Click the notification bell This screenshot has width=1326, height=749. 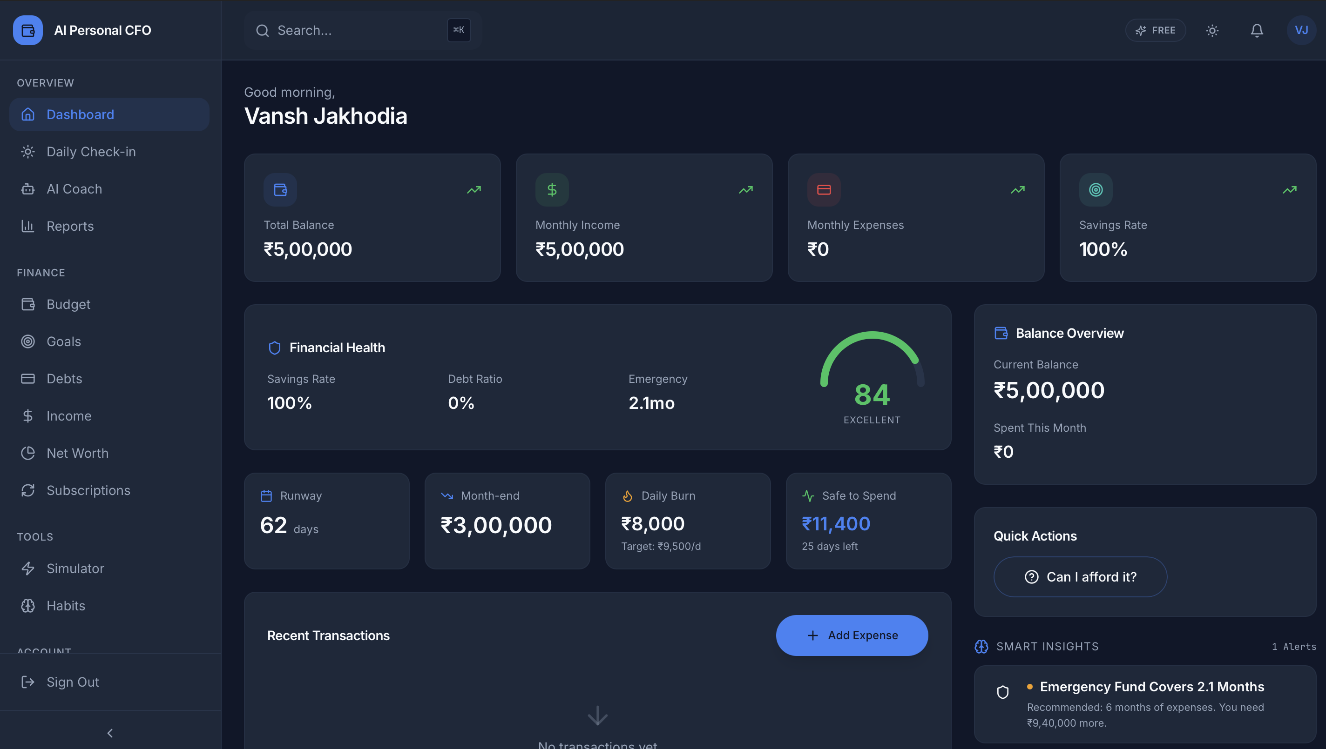pos(1256,30)
